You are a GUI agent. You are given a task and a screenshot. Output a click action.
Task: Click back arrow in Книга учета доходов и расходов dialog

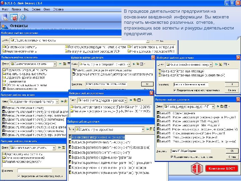131,100
